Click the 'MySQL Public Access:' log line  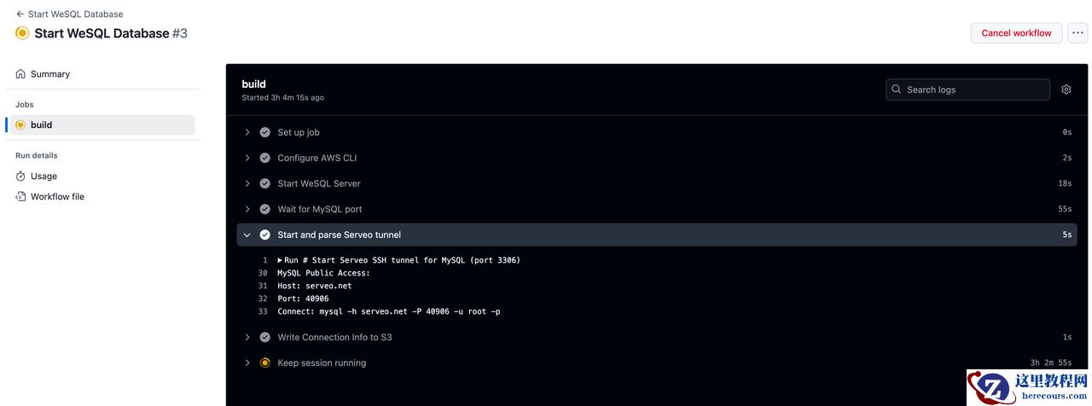coord(323,273)
